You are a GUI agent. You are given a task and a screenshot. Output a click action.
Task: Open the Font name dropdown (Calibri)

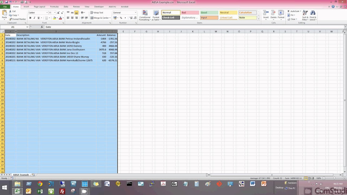(x=47, y=13)
